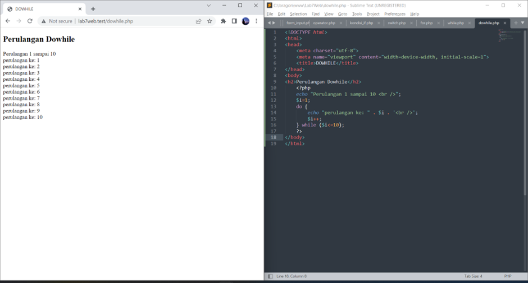
Task: Click the Chrome forward arrow
Action: (x=19, y=21)
